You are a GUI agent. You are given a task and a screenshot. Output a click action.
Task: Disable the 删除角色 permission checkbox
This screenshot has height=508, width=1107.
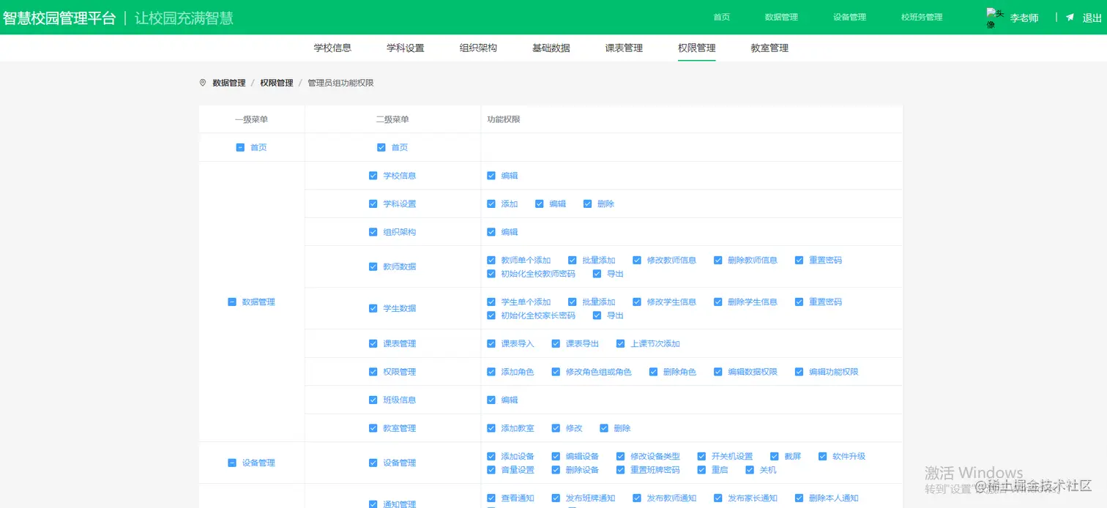pos(653,371)
